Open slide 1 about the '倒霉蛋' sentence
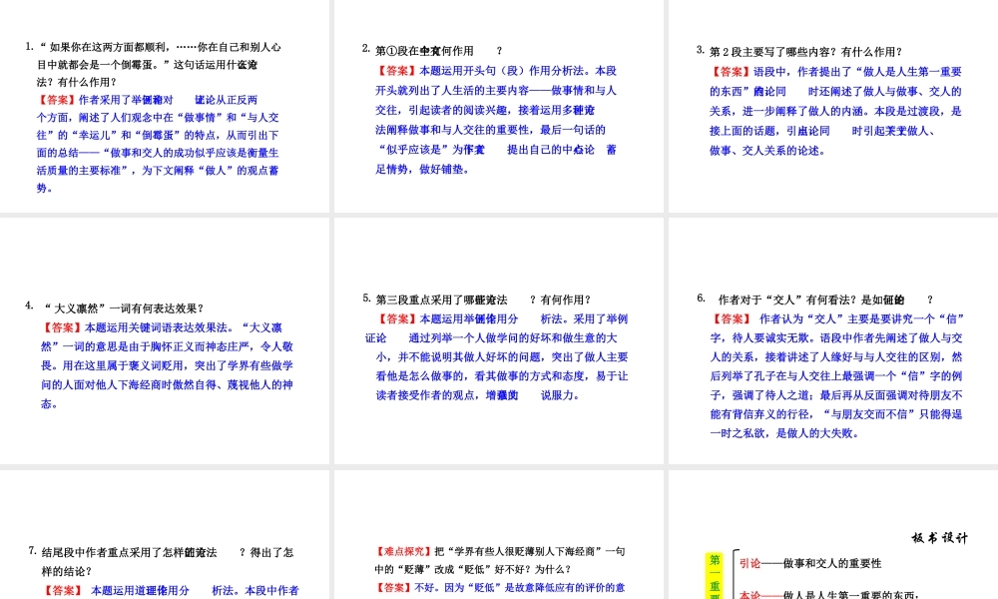Image resolution: width=998 pixels, height=599 pixels. click(165, 106)
